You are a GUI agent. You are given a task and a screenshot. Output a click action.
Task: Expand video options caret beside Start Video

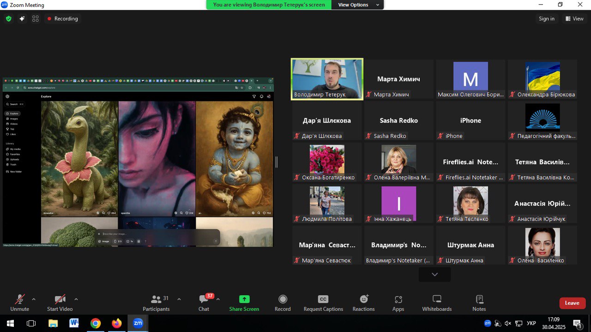[x=76, y=299]
